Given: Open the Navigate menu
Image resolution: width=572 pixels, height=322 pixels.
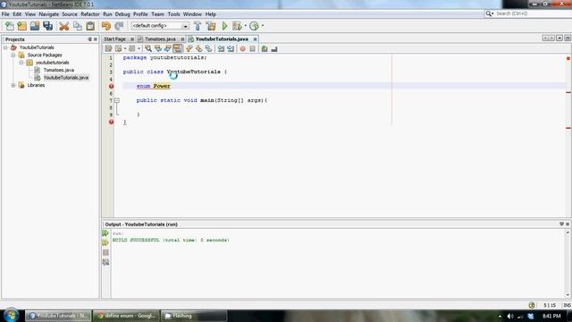Looking at the screenshot, I should (x=48, y=14).
